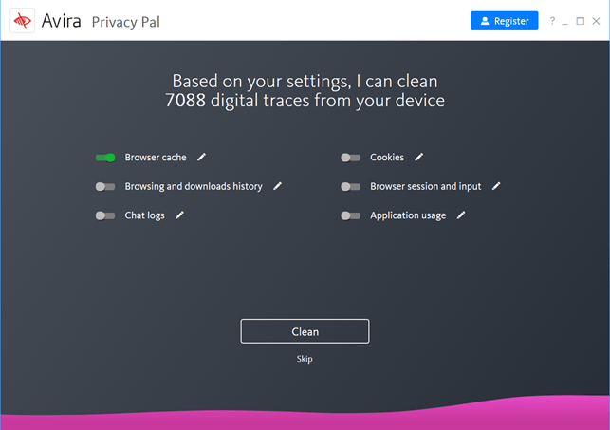Enable Browser session and input toggle
610x430 pixels.
point(350,187)
